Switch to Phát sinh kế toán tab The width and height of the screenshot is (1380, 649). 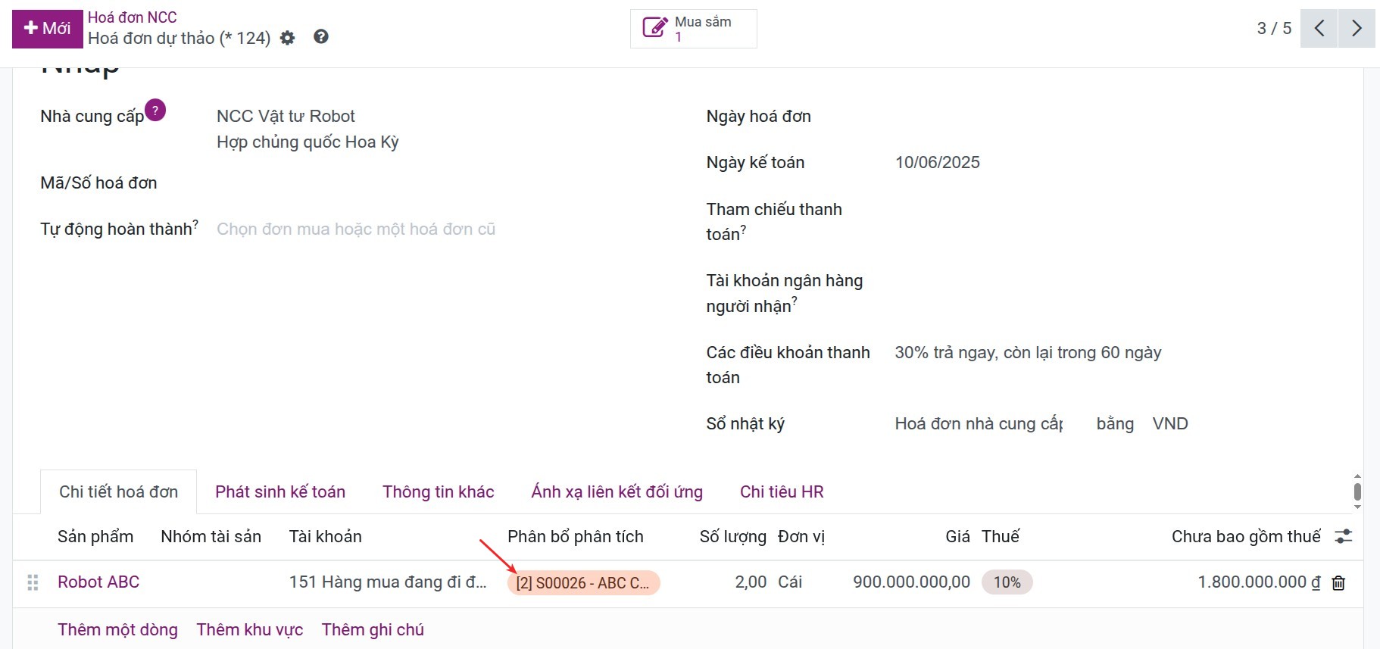click(x=280, y=491)
